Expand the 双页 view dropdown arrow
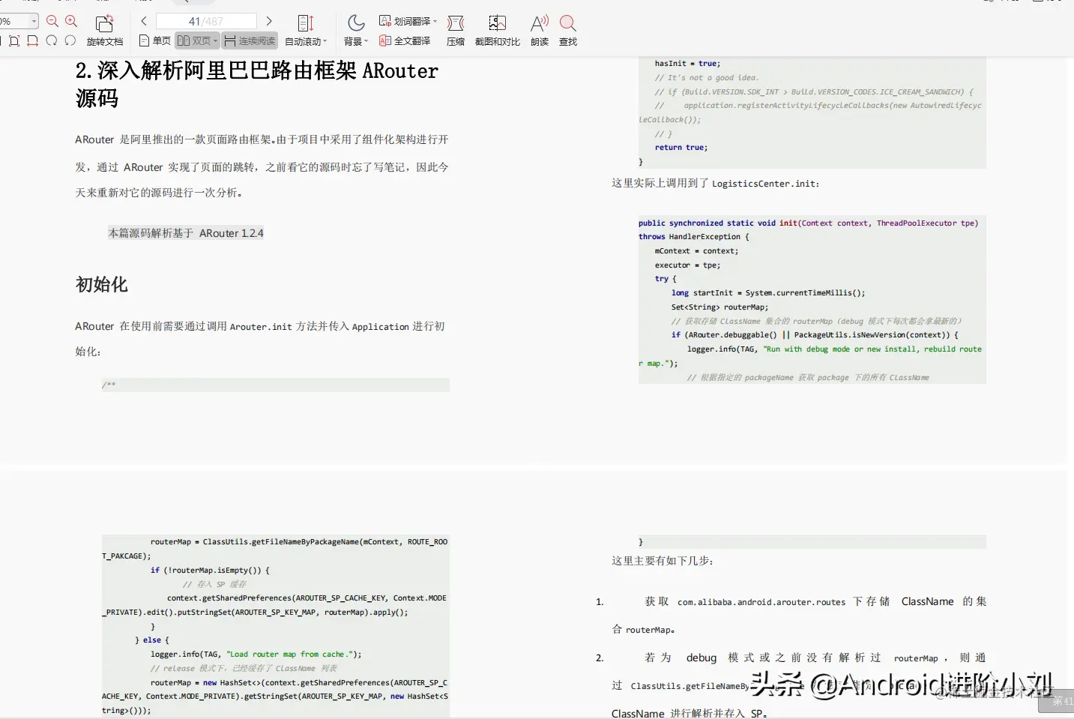1074x719 pixels. [215, 40]
